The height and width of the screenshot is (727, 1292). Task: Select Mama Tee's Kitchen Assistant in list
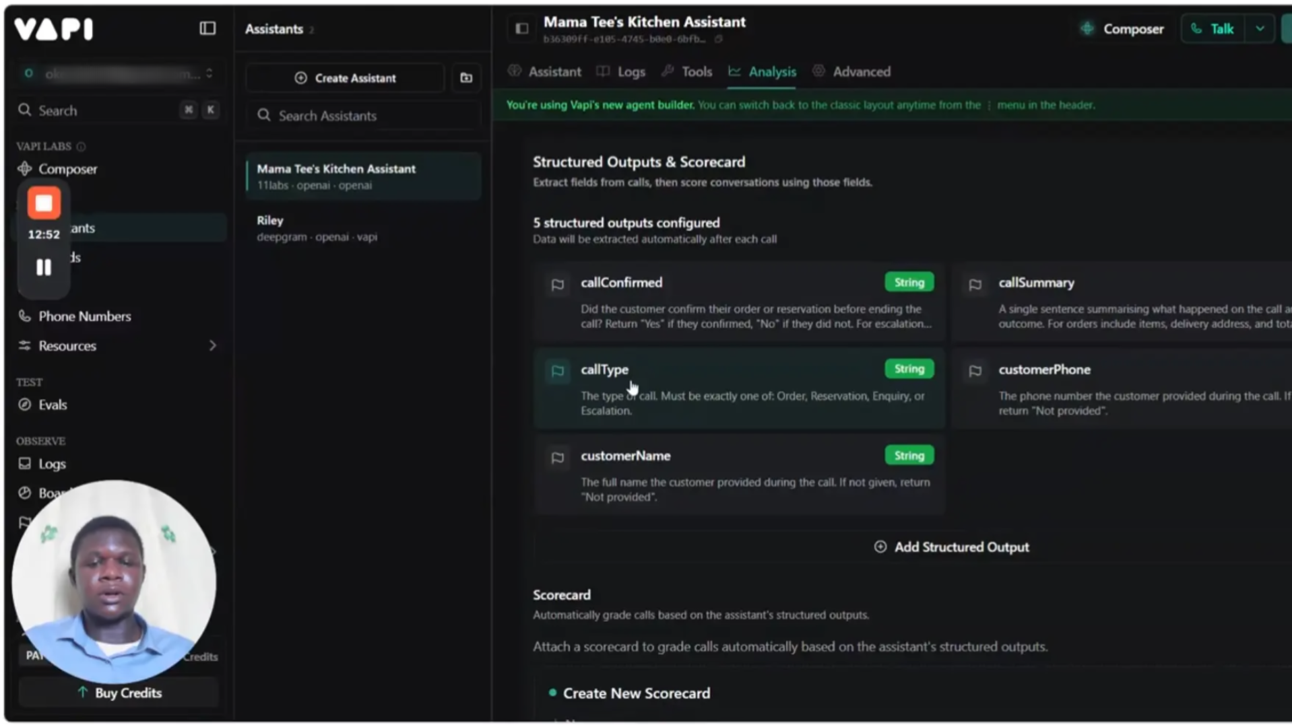(364, 176)
